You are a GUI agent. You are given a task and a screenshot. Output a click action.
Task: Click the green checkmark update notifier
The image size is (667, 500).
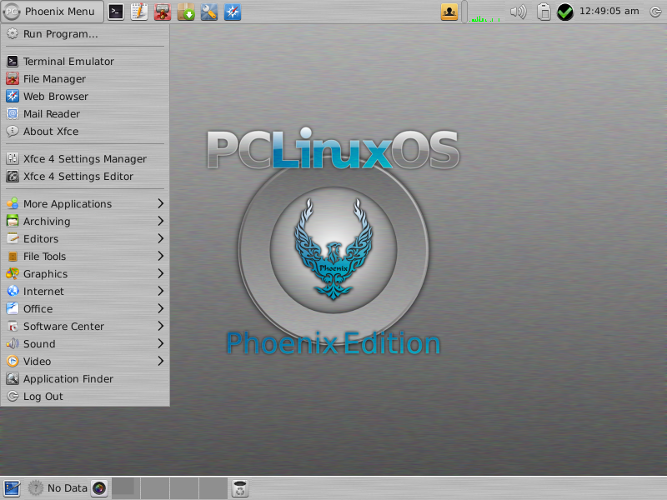(565, 12)
